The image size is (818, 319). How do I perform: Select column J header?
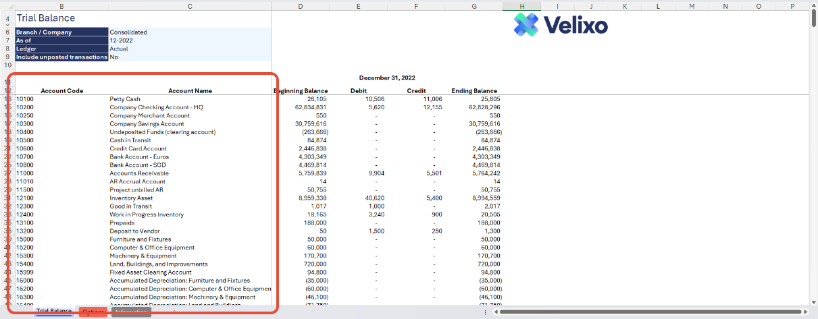pos(591,6)
